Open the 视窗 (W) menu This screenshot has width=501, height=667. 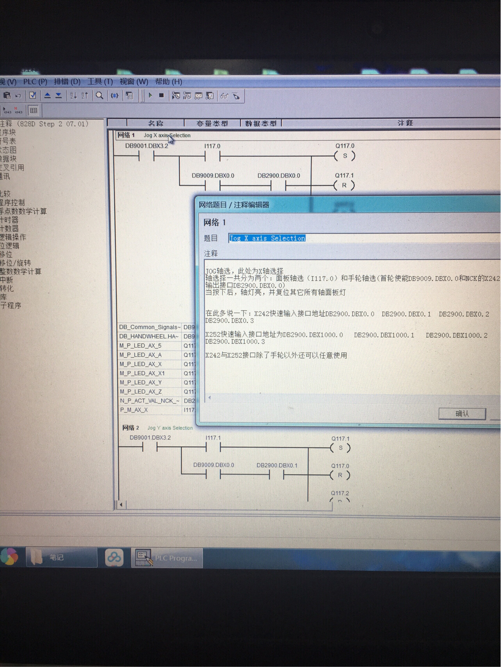[x=134, y=82]
